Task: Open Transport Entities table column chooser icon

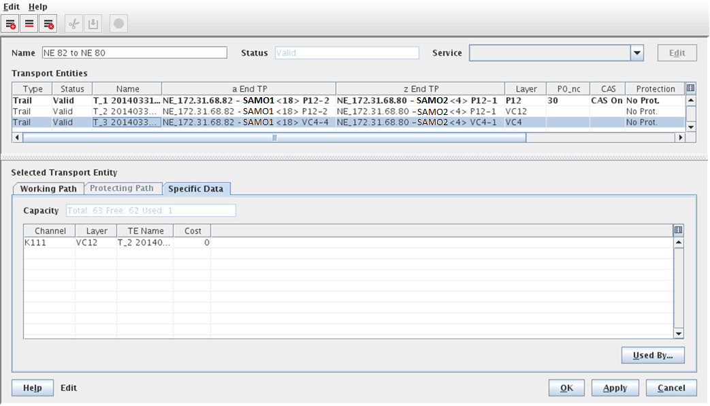Action: click(690, 88)
